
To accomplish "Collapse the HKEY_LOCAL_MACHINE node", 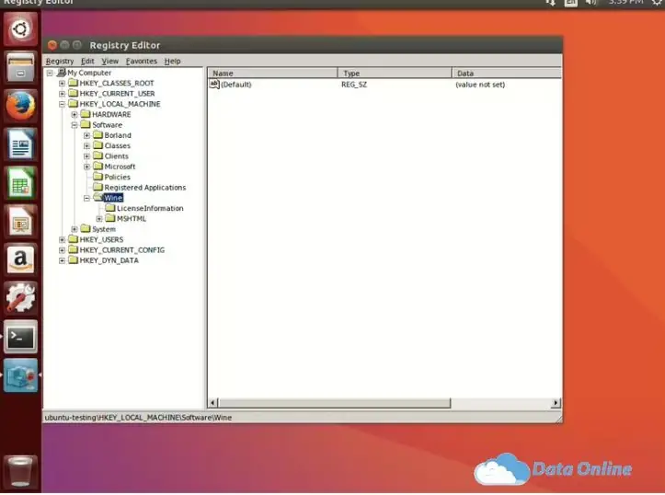I will click(62, 104).
